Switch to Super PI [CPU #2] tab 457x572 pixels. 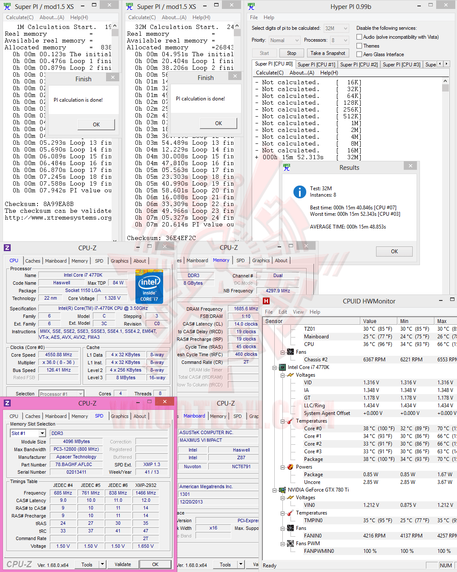coord(359,65)
